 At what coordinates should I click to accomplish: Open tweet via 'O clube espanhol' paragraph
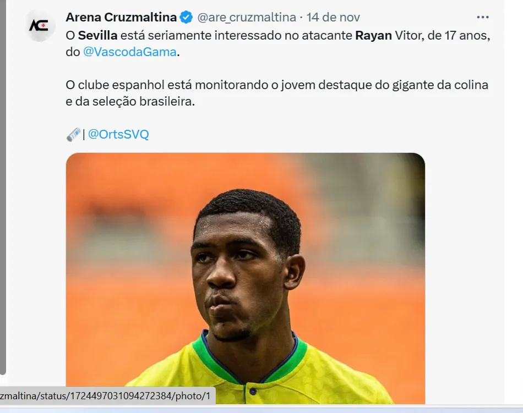click(x=277, y=85)
